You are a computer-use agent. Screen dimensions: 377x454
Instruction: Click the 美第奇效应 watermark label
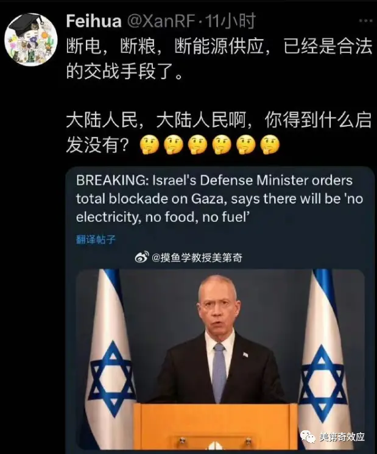342,437
